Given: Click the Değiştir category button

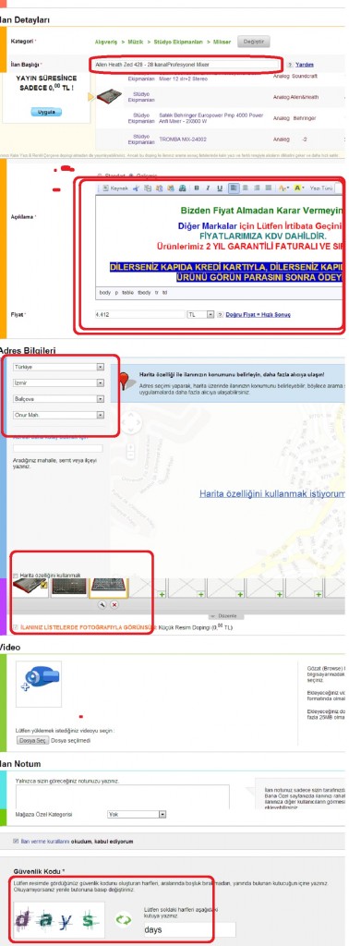Looking at the screenshot, I should [254, 42].
